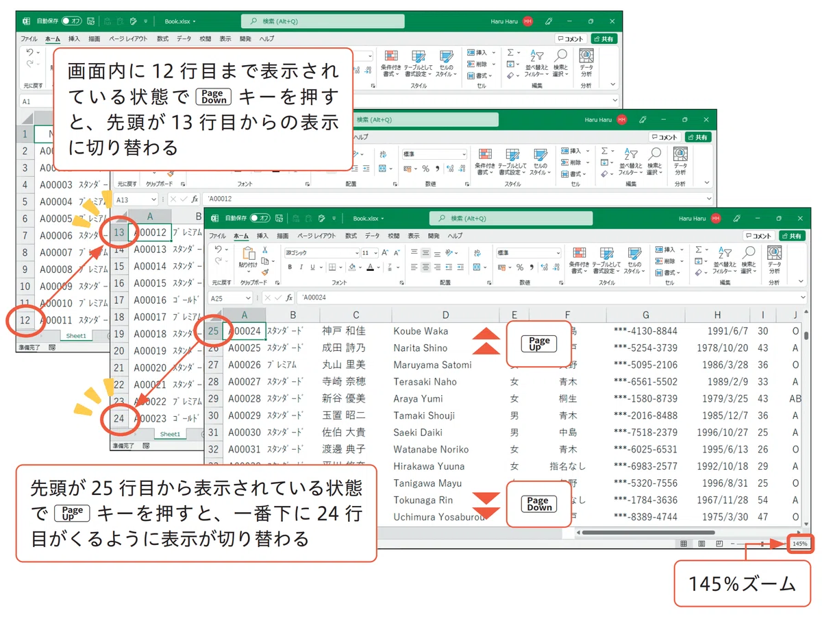Expand formula bar in front window
The height and width of the screenshot is (617, 822).
pos(804,297)
